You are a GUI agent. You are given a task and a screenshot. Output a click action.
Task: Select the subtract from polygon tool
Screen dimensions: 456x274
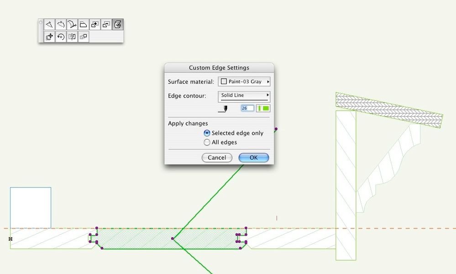106,25
